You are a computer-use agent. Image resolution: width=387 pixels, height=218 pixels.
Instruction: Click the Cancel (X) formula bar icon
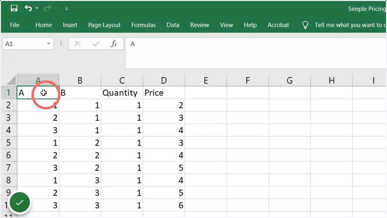pyautogui.click(x=77, y=44)
